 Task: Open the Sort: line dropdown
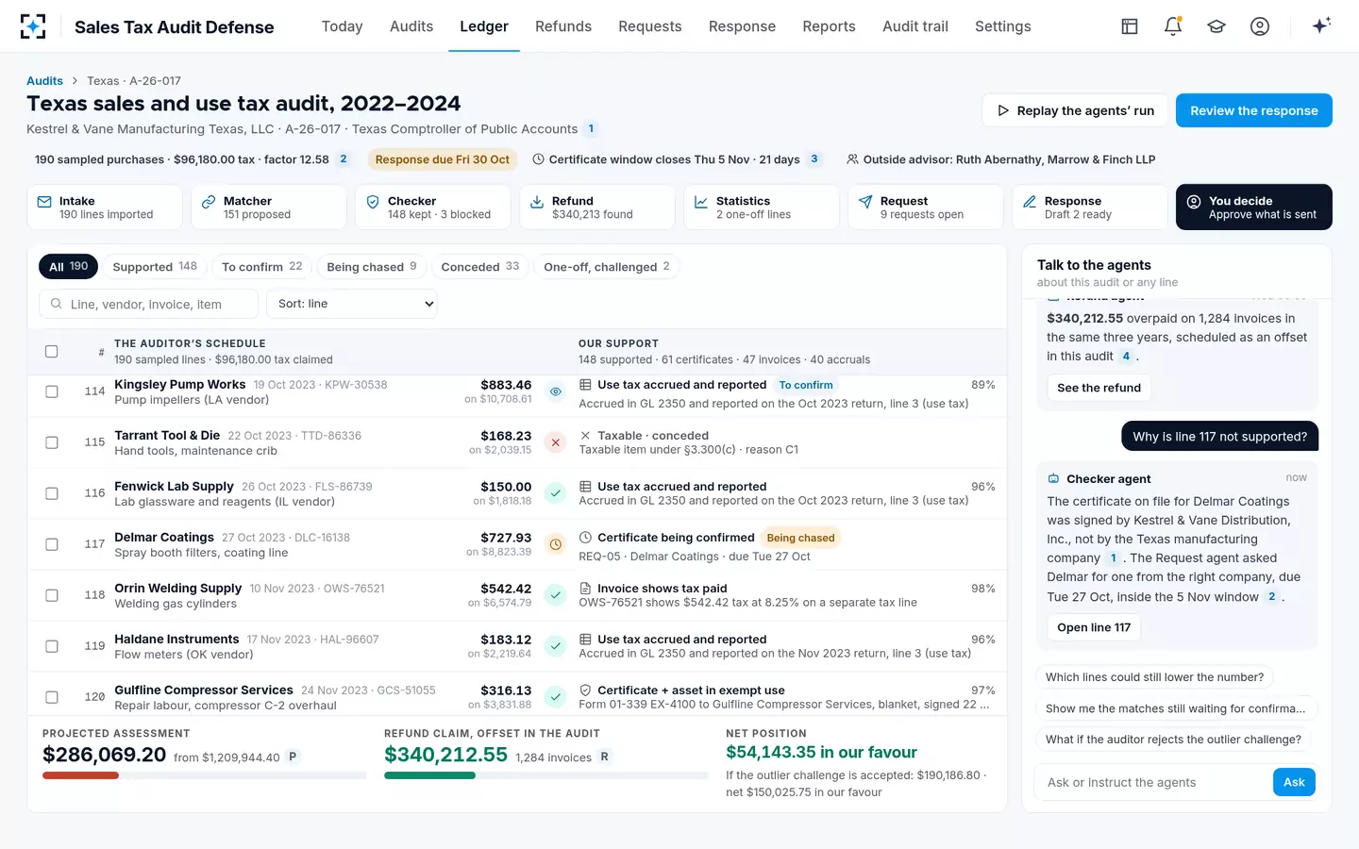[352, 304]
